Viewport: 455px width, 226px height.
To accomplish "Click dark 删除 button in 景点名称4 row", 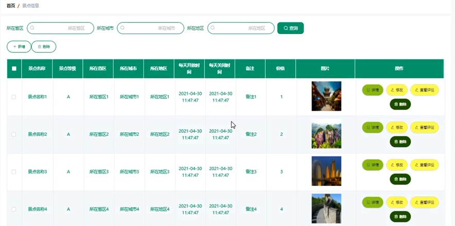I will [x=400, y=217].
